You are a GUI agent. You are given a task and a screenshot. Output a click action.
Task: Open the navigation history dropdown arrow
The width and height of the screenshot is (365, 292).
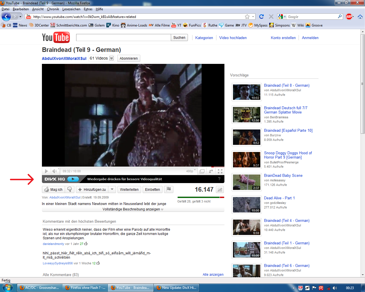coord(20,17)
